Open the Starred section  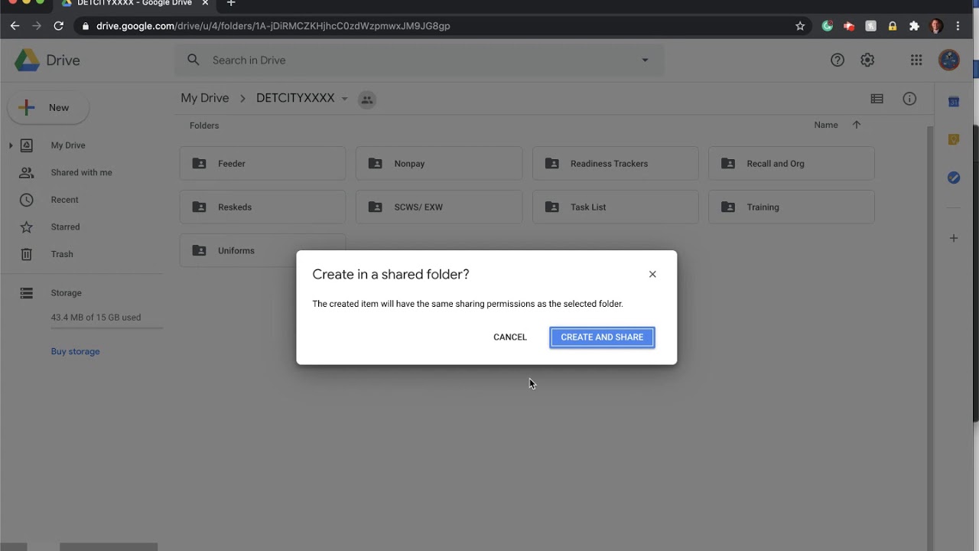click(65, 227)
